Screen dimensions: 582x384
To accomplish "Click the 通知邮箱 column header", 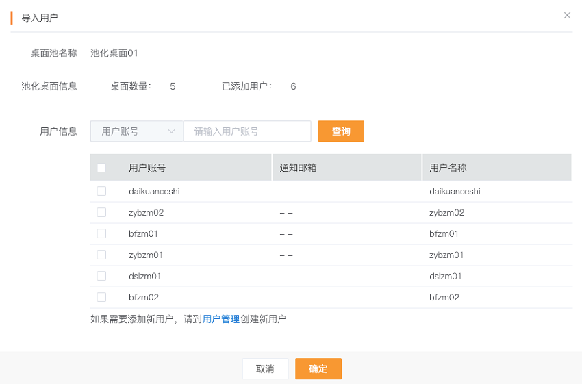I will click(298, 168).
